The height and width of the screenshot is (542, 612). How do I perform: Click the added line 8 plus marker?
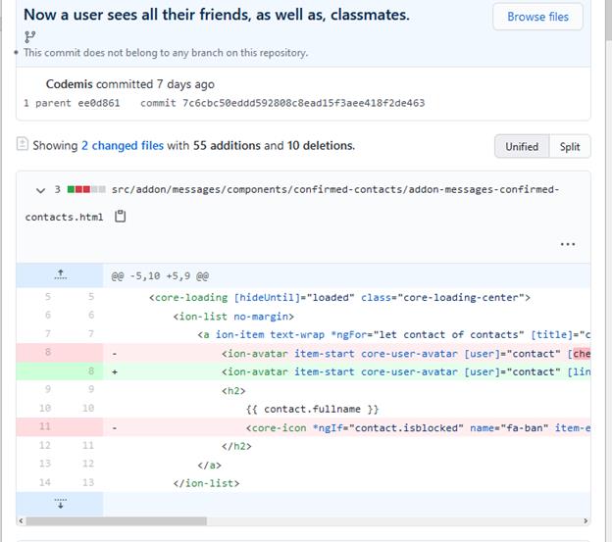tap(115, 372)
